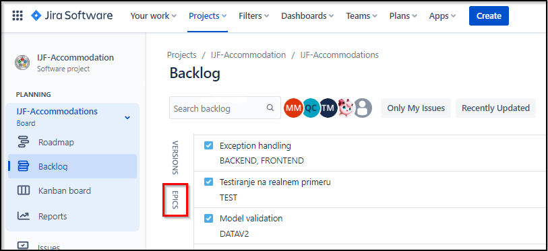Open the Your work menu
This screenshot has width=548, height=251.
(154, 15)
